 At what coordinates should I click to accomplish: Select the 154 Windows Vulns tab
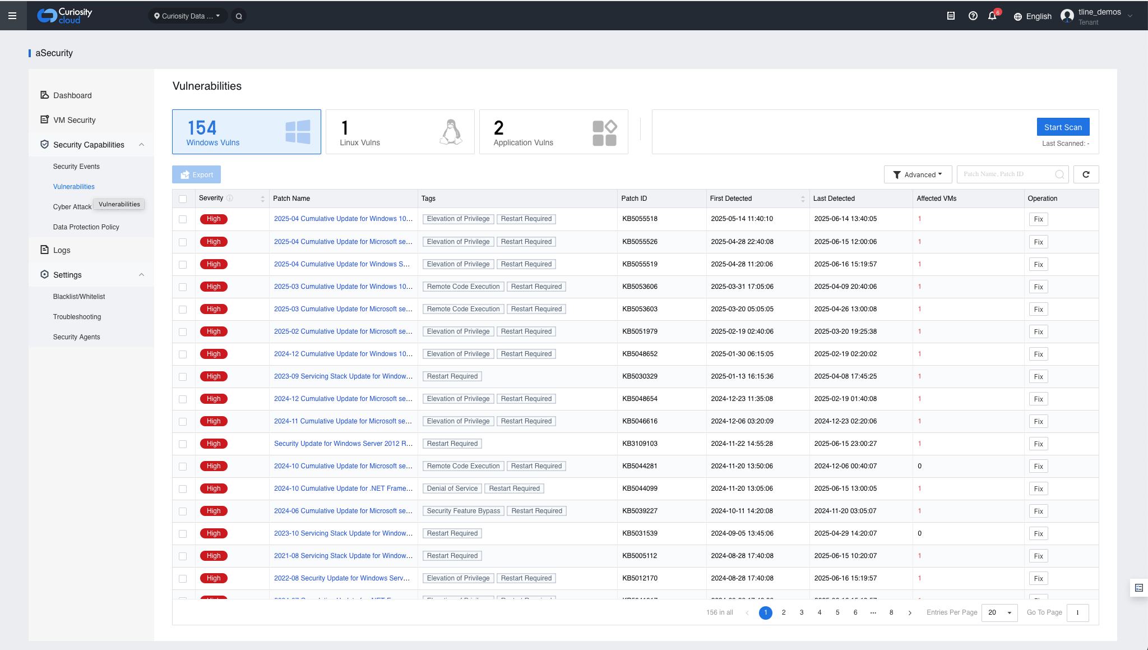point(247,132)
